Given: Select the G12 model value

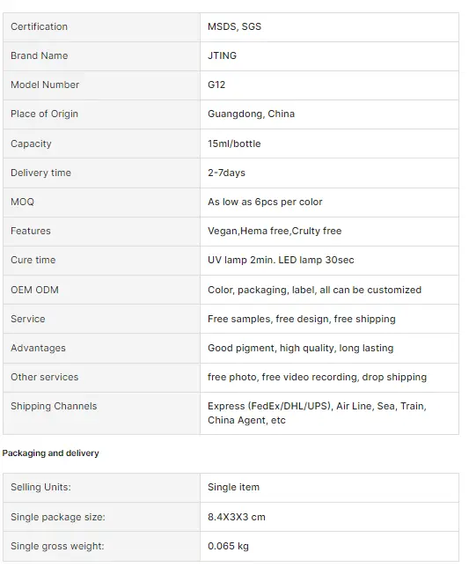Looking at the screenshot, I should pos(216,85).
